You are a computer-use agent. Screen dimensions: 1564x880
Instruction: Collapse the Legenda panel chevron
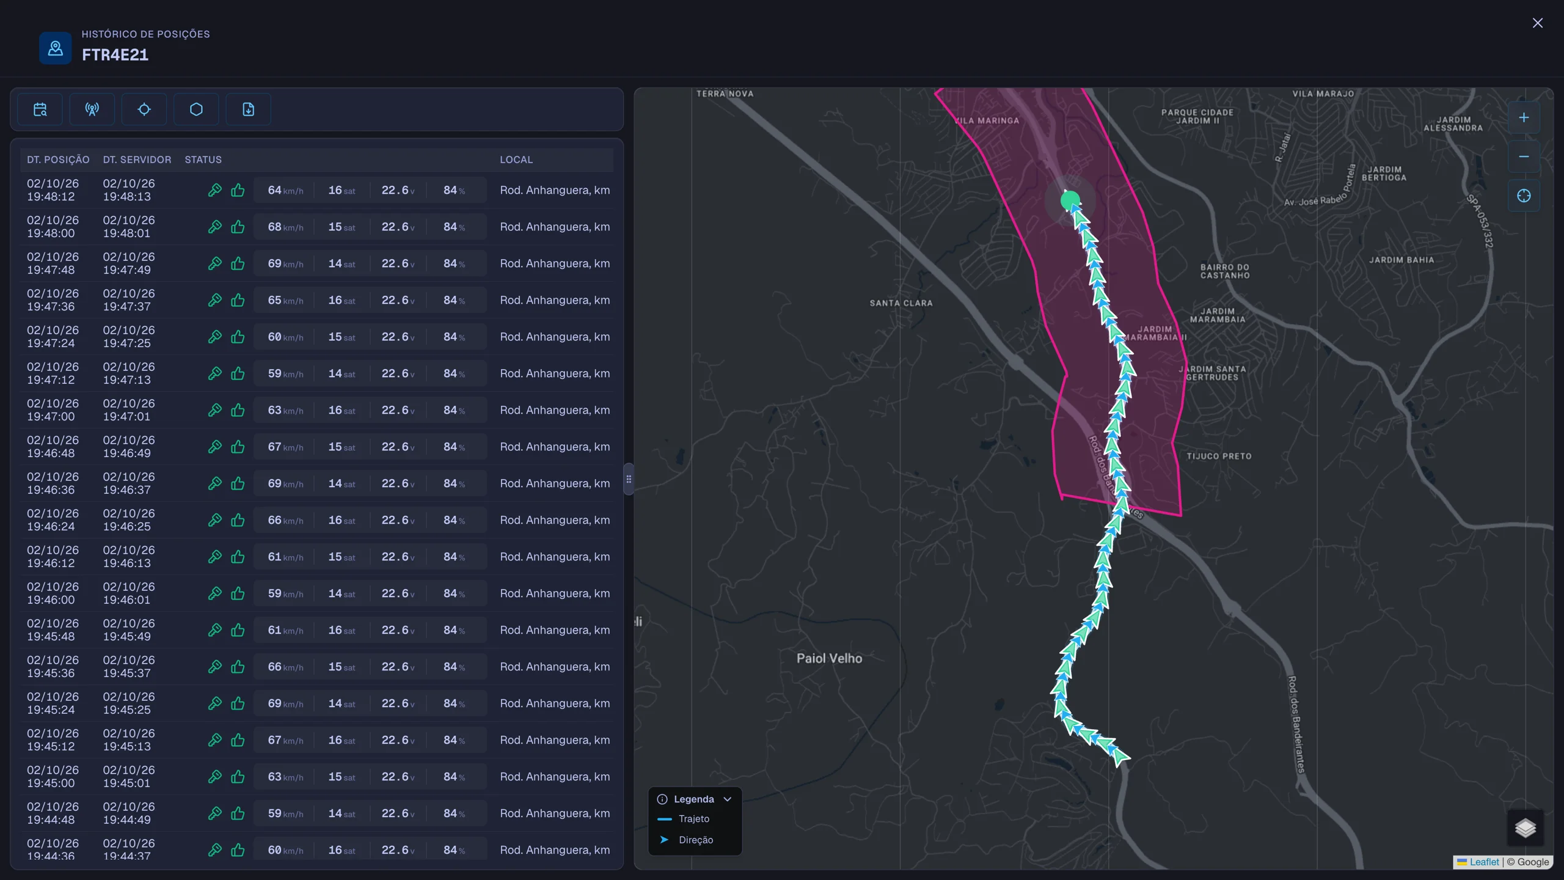coord(728,799)
